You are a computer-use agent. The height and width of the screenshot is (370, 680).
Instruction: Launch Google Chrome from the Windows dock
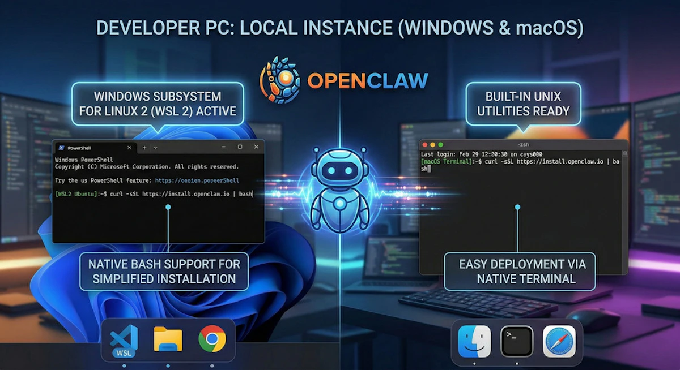pos(212,339)
